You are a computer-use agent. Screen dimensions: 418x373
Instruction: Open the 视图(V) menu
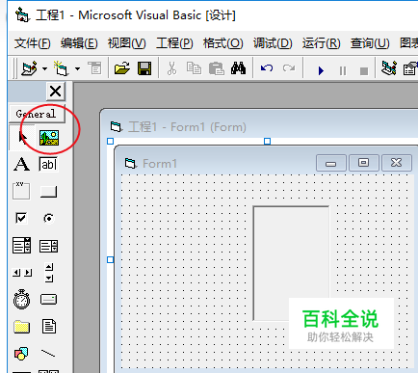[127, 43]
